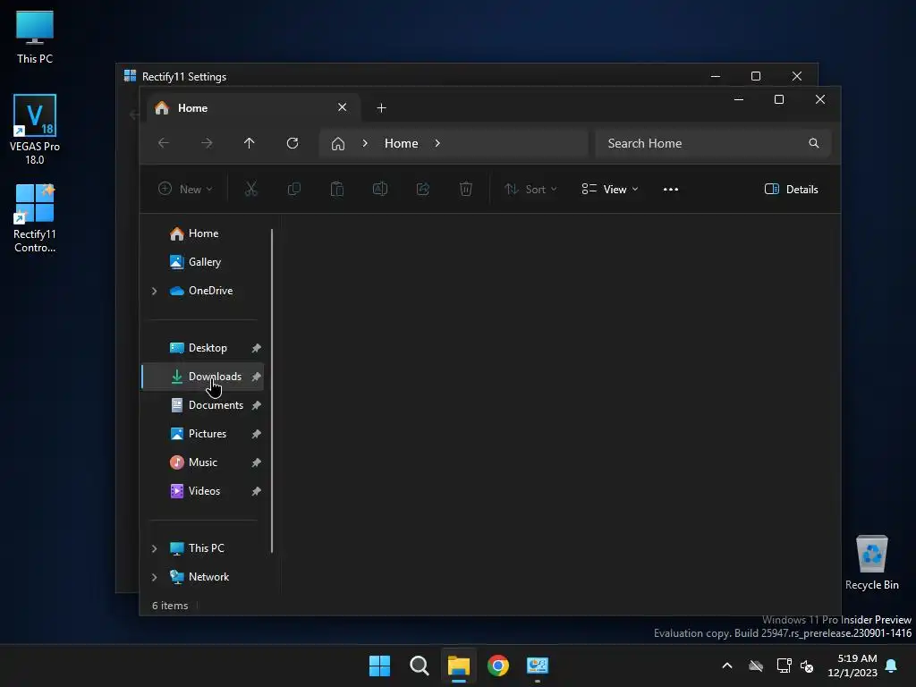Screen dimensions: 916x687
Task: Select Home in the navigation pane
Action: [203, 233]
